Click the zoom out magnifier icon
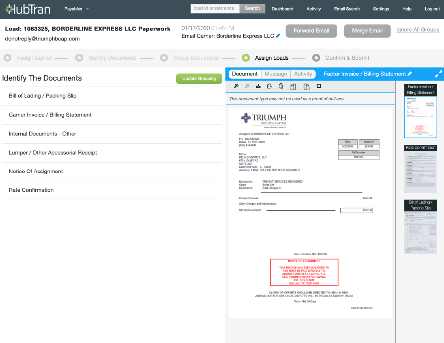 coord(247,86)
